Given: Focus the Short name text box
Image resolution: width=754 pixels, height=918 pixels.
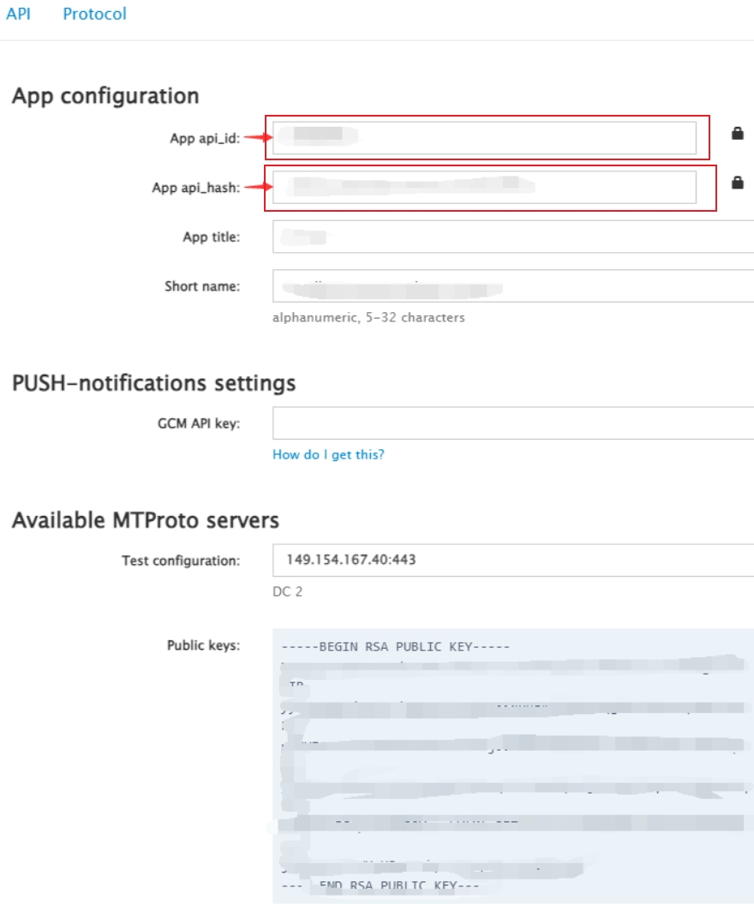Looking at the screenshot, I should click(x=512, y=286).
